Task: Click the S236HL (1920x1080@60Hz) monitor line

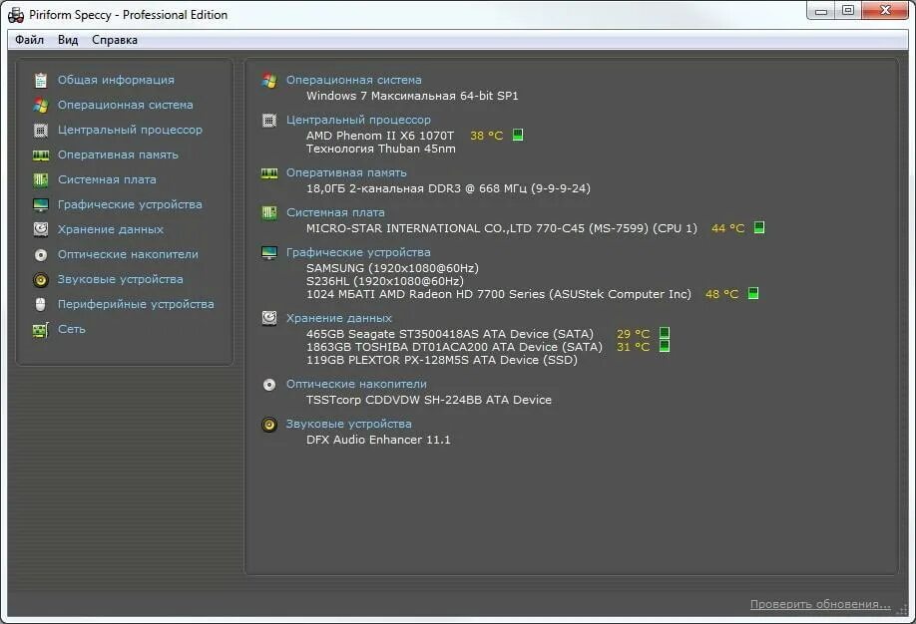Action: (385, 281)
